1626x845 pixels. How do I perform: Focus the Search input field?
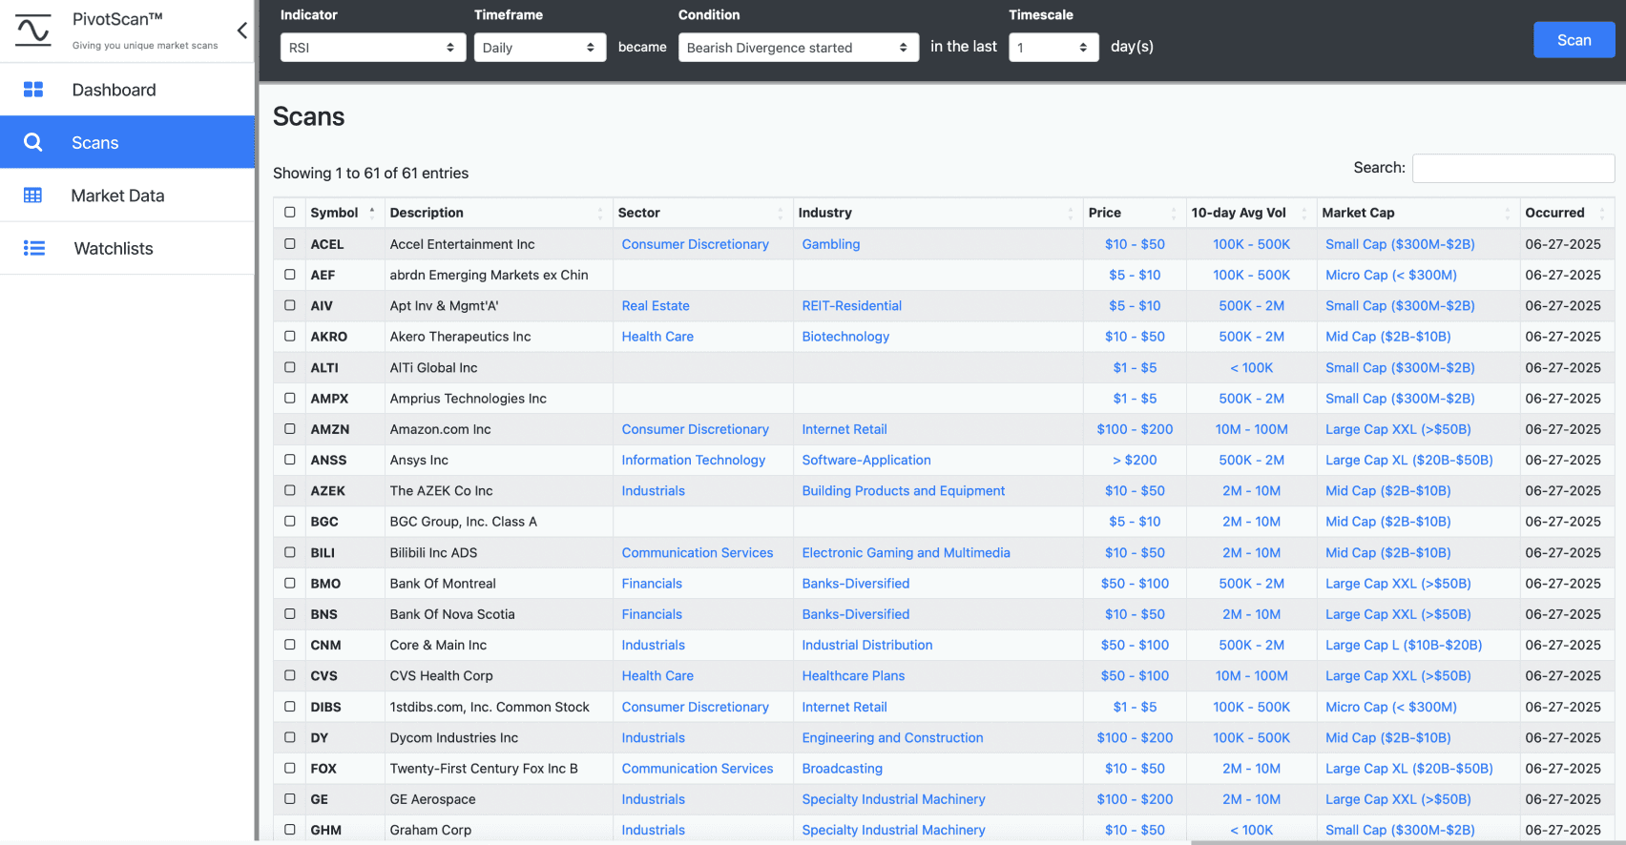(1513, 168)
